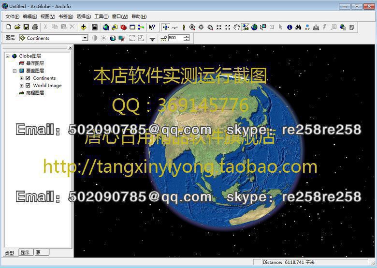Select the Walk navigation tool
Screen dimensions: 377x268
pos(183,27)
